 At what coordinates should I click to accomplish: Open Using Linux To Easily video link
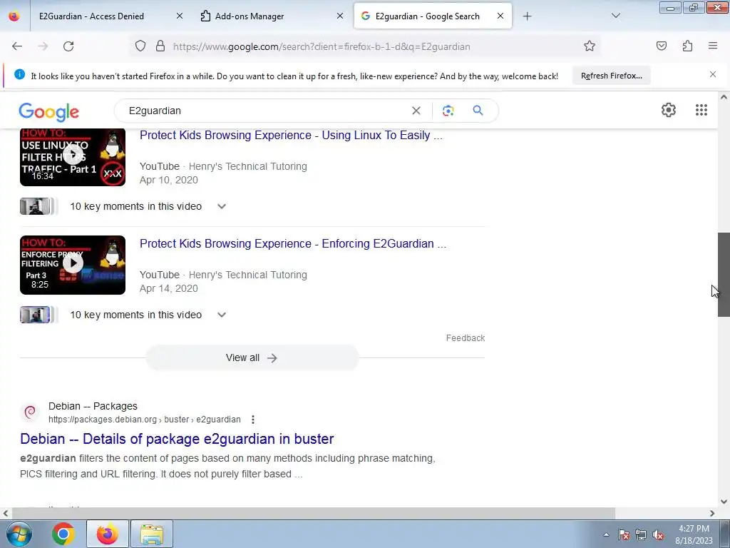[291, 135]
